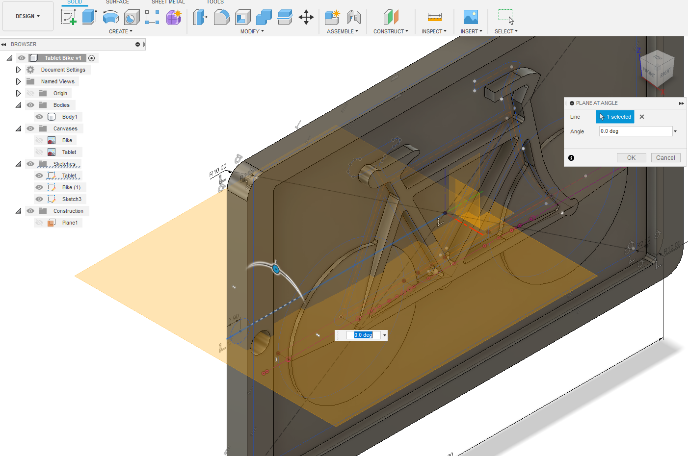Click the info icon in Plane at Angle dialog
Image resolution: width=688 pixels, height=456 pixels.
coord(571,158)
